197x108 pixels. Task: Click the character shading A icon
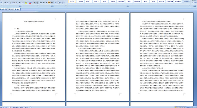point(34,3)
